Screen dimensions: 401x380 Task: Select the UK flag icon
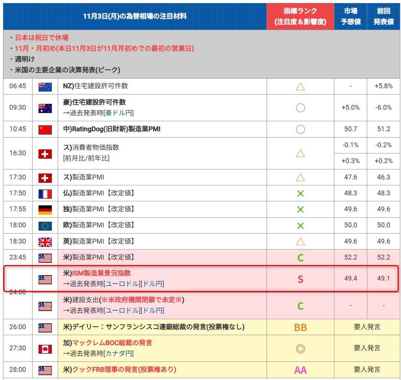click(x=45, y=242)
